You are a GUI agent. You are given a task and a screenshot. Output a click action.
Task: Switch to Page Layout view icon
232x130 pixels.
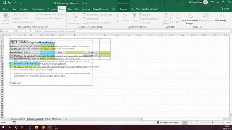(x=191, y=122)
